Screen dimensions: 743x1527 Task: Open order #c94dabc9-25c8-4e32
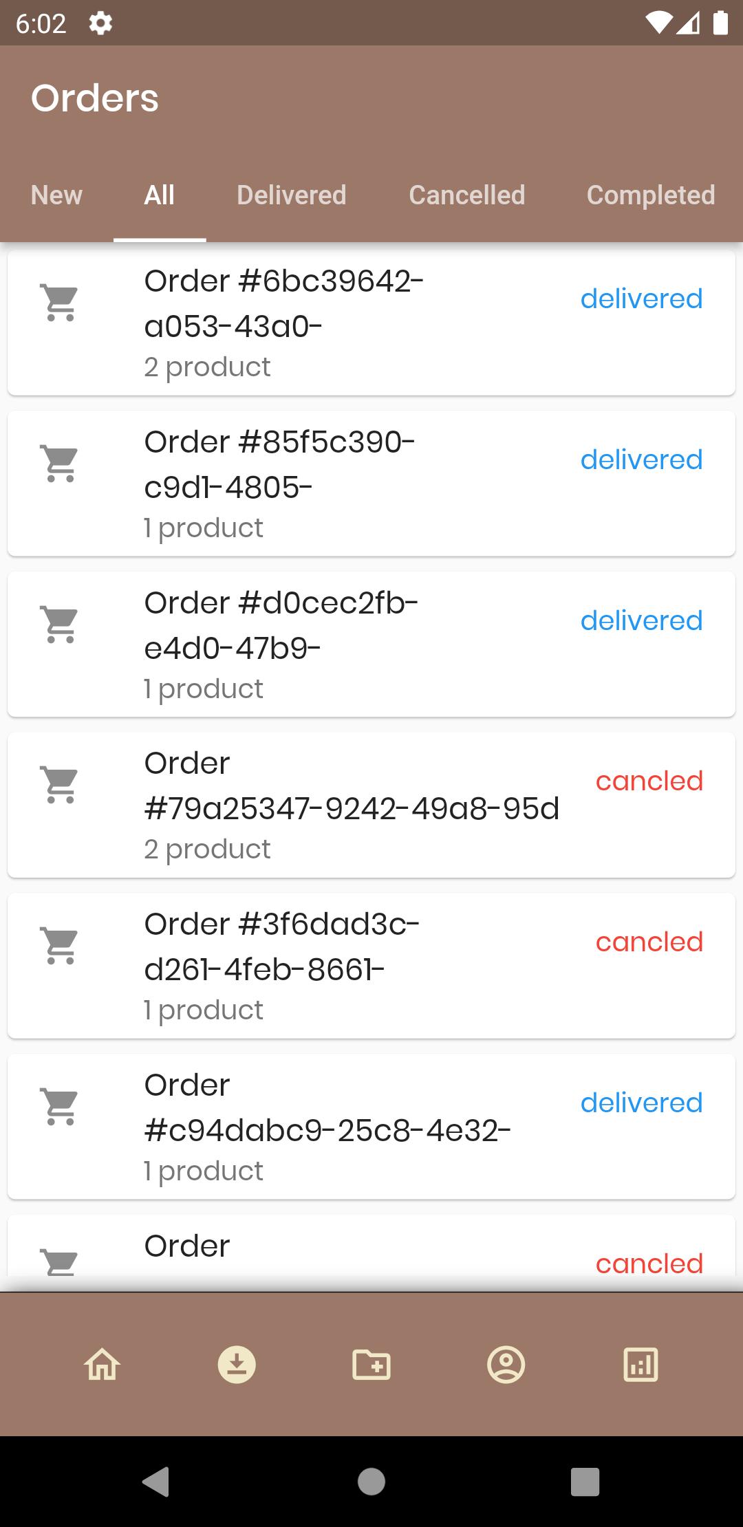[371, 1127]
